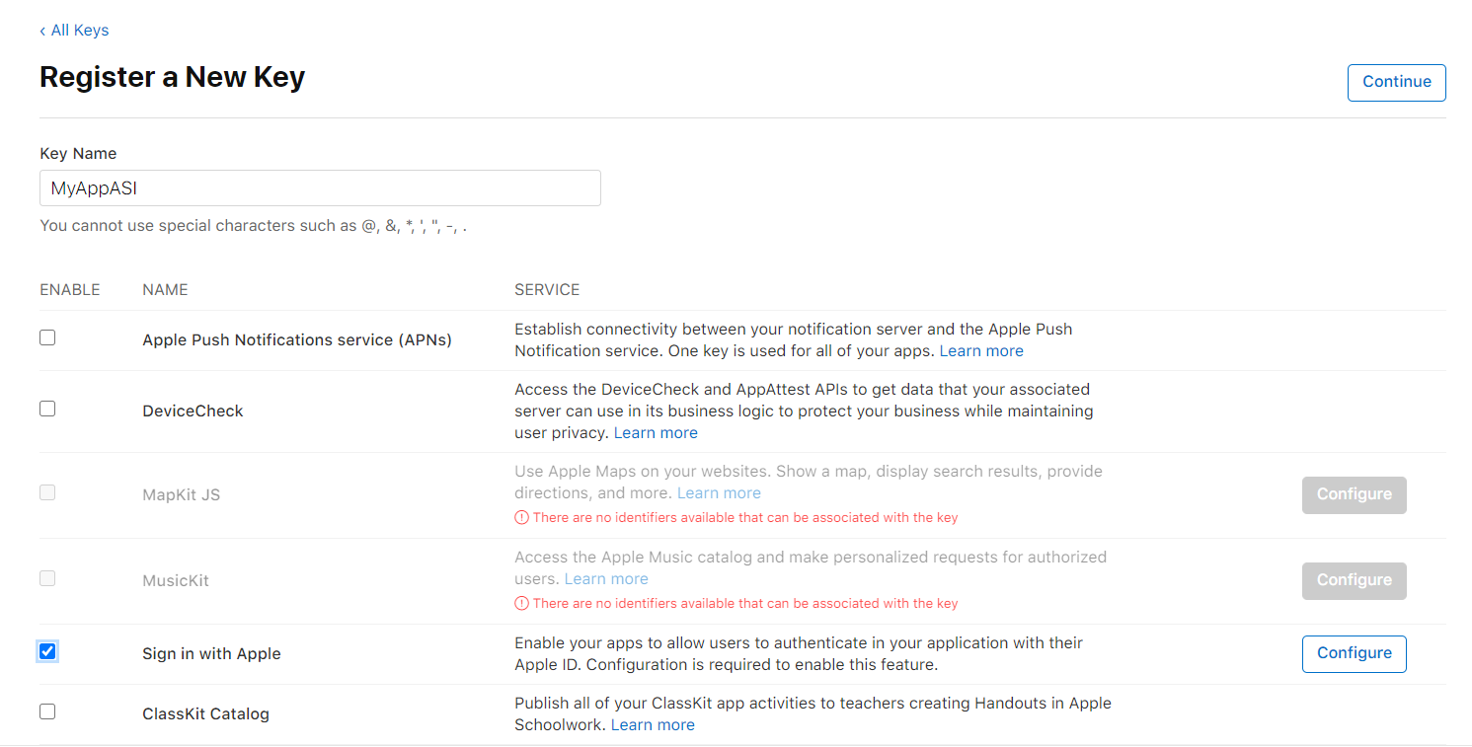The height and width of the screenshot is (747, 1472).
Task: Click the Register a New Key heading
Action: coord(173,77)
